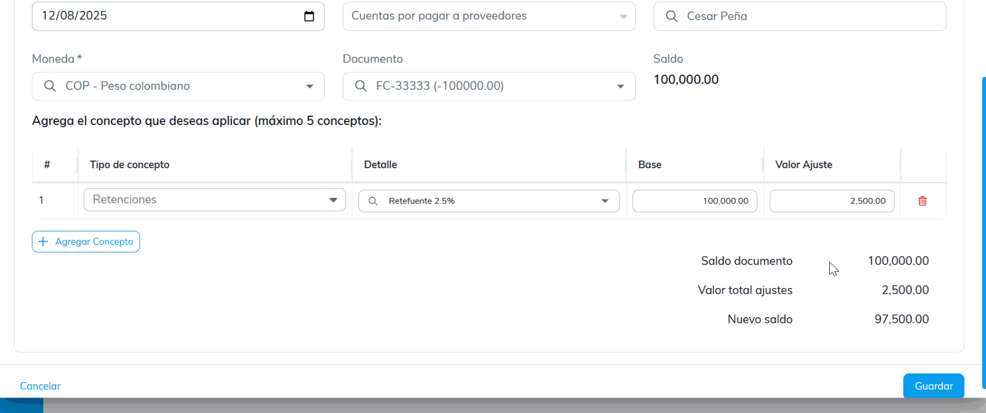Viewport: 986px width, 413px height.
Task: Click the calendar icon in date field
Action: click(x=309, y=16)
